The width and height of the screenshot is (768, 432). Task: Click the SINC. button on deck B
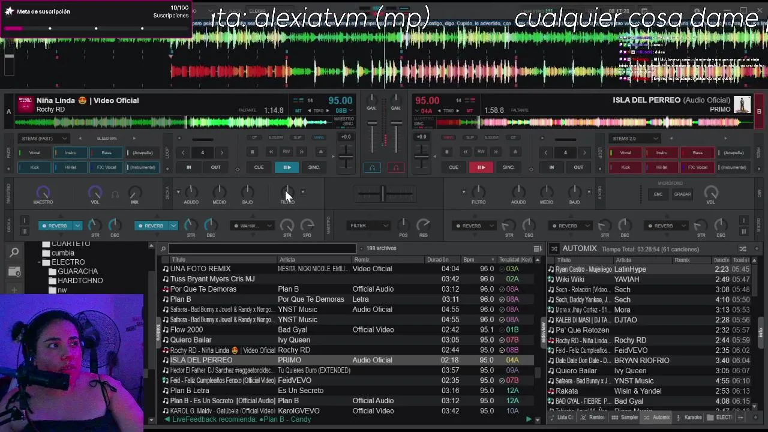[508, 167]
